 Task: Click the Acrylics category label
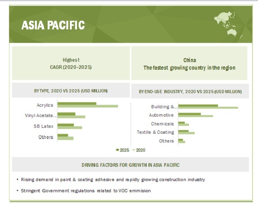point(44,105)
